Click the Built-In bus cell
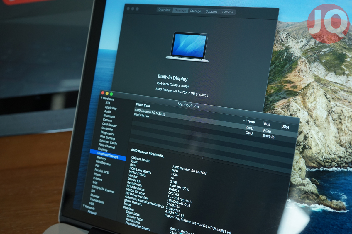The image size is (352, 234). tap(268, 136)
